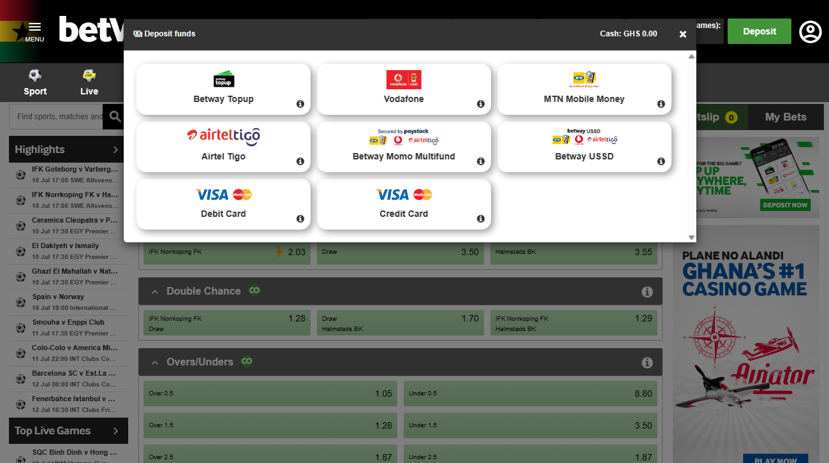
Task: Pick Under 0.5 at 8.80
Action: (531, 393)
